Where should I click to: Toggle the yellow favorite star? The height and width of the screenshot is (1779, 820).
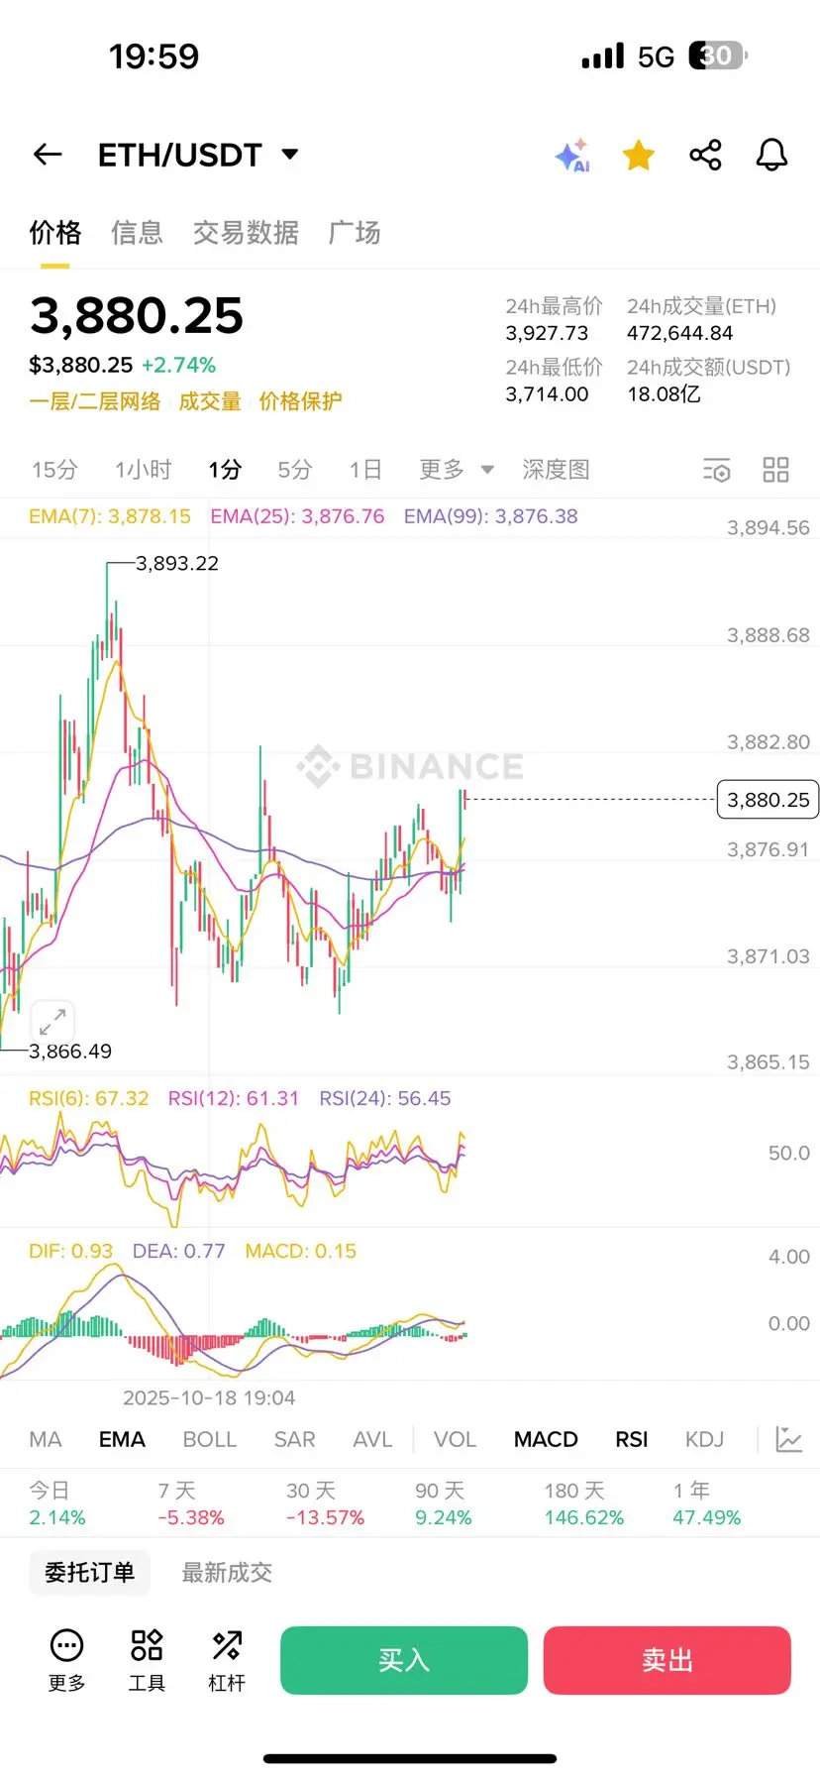639,155
